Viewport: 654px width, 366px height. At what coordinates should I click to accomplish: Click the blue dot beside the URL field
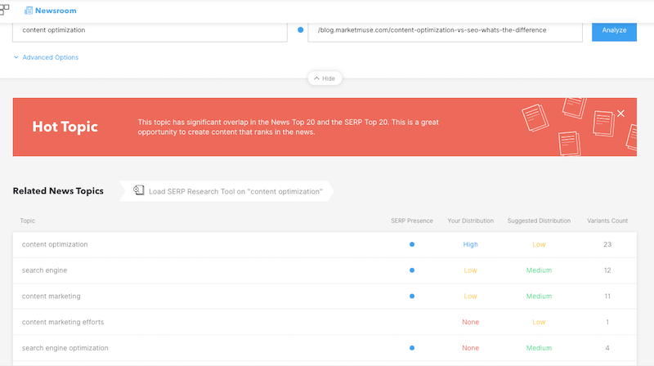click(300, 30)
